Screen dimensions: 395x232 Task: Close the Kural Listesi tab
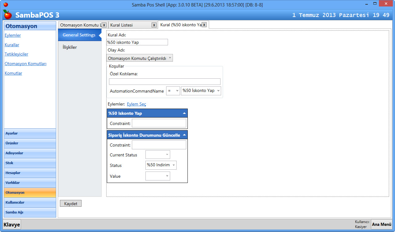click(x=154, y=25)
